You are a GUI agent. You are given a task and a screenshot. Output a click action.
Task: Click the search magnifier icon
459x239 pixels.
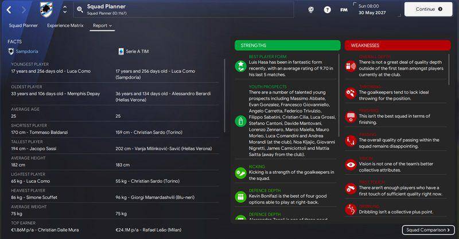click(x=80, y=10)
